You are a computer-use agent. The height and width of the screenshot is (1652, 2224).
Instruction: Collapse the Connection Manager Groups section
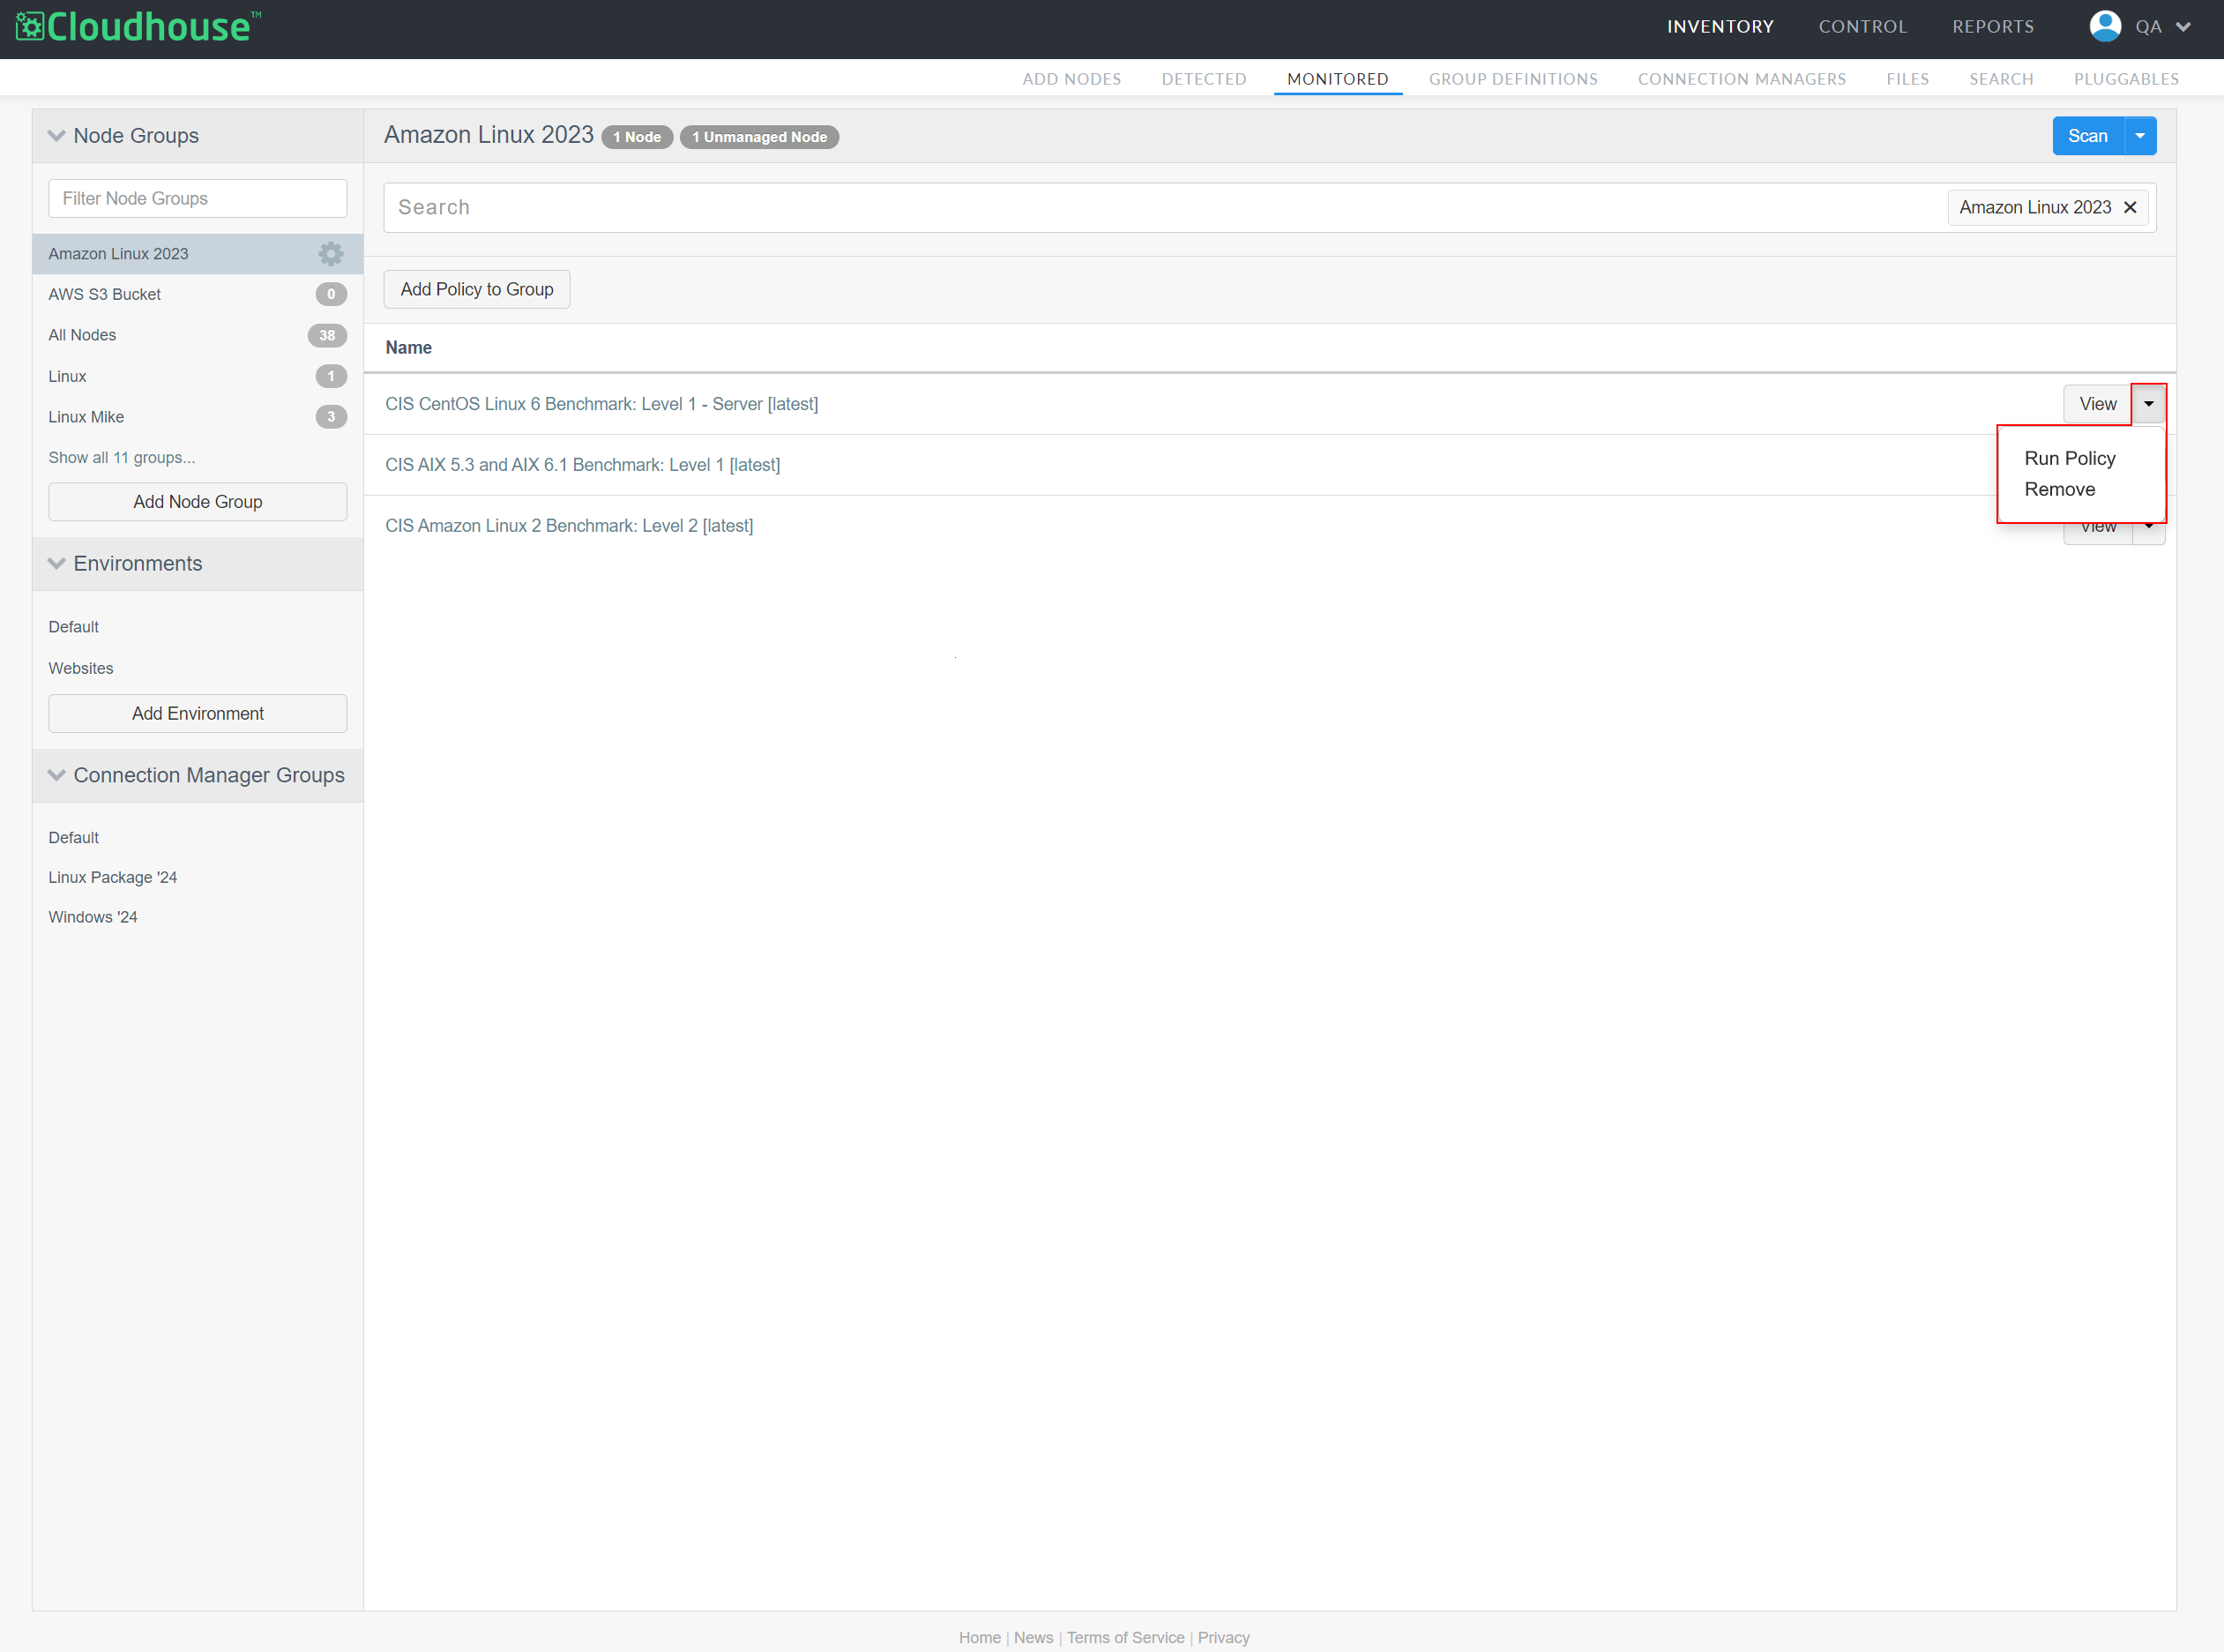(x=56, y=775)
